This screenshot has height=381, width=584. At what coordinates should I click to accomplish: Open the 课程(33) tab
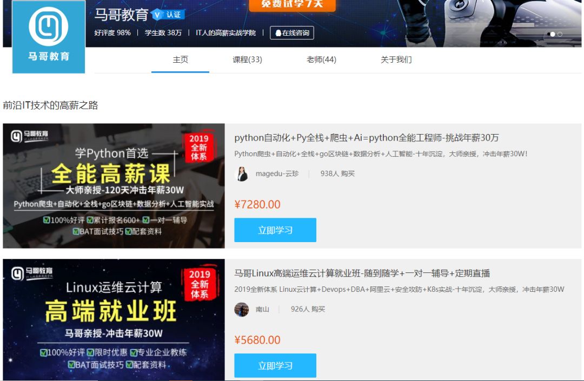click(247, 59)
